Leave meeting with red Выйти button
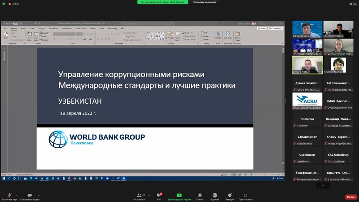This screenshot has width=359, height=202. (x=350, y=197)
